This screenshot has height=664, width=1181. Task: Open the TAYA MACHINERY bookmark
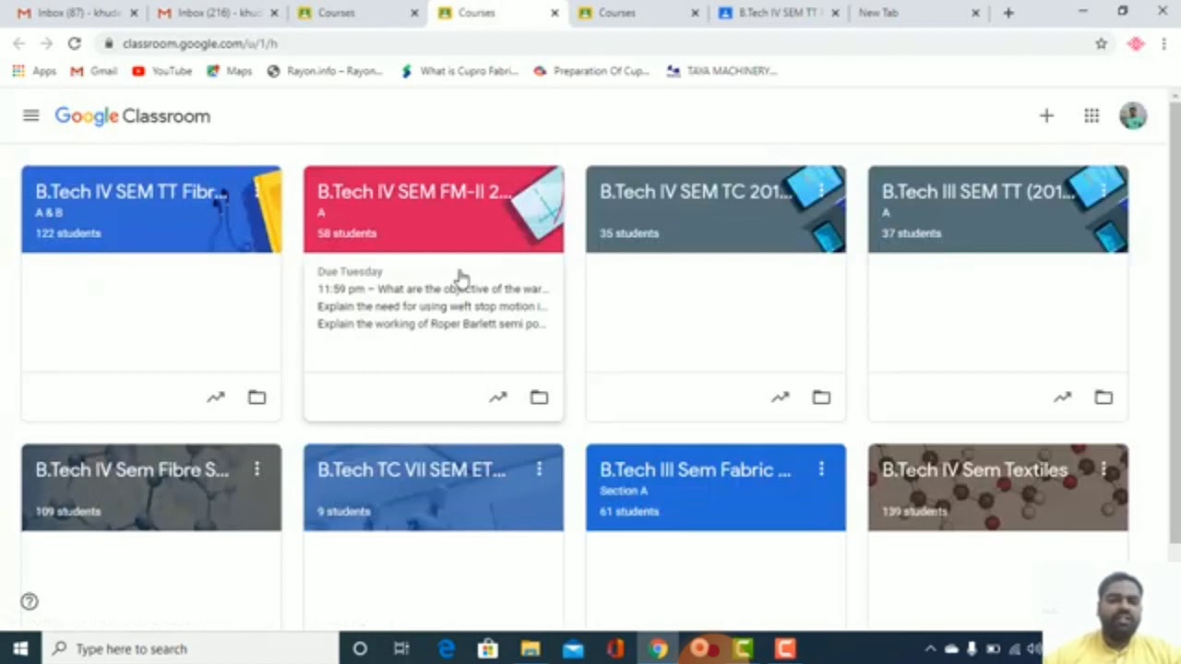tap(722, 71)
